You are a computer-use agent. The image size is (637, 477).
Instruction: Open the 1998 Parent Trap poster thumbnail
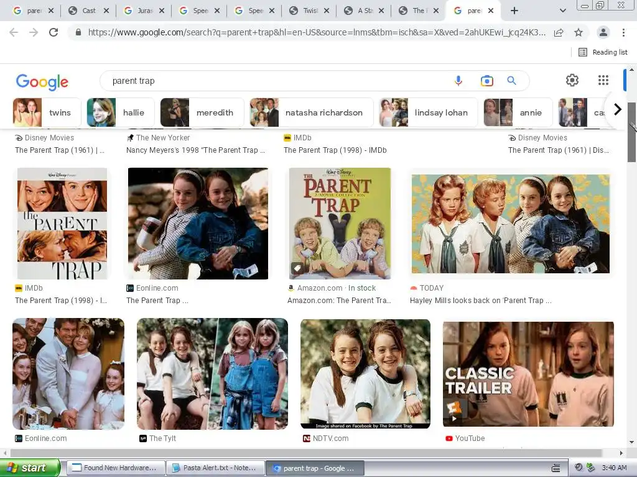62,224
